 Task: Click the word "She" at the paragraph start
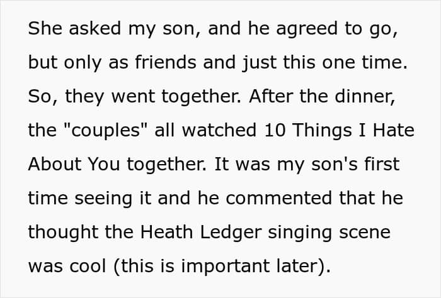click(x=44, y=28)
